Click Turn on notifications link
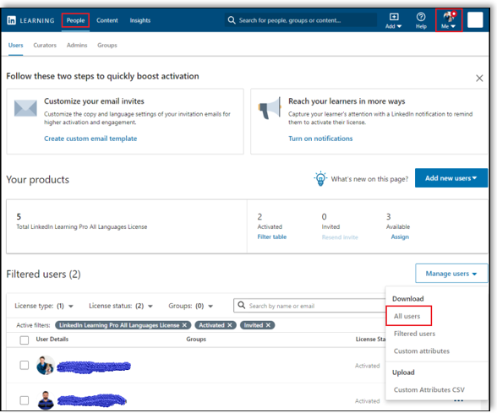The image size is (497, 413). click(x=320, y=139)
